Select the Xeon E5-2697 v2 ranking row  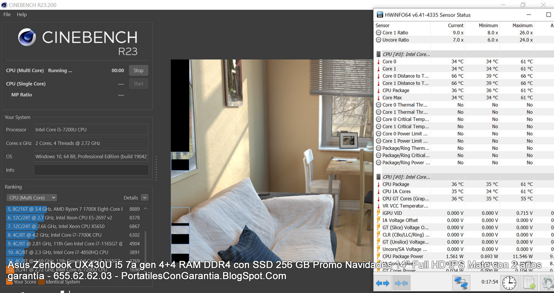point(73,218)
